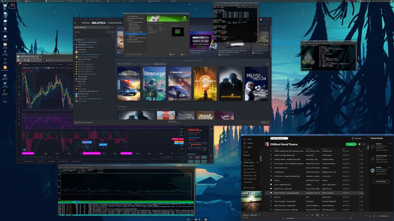The image size is (394, 221).
Task: Skip to the next track in Spotify
Action: click(323, 215)
